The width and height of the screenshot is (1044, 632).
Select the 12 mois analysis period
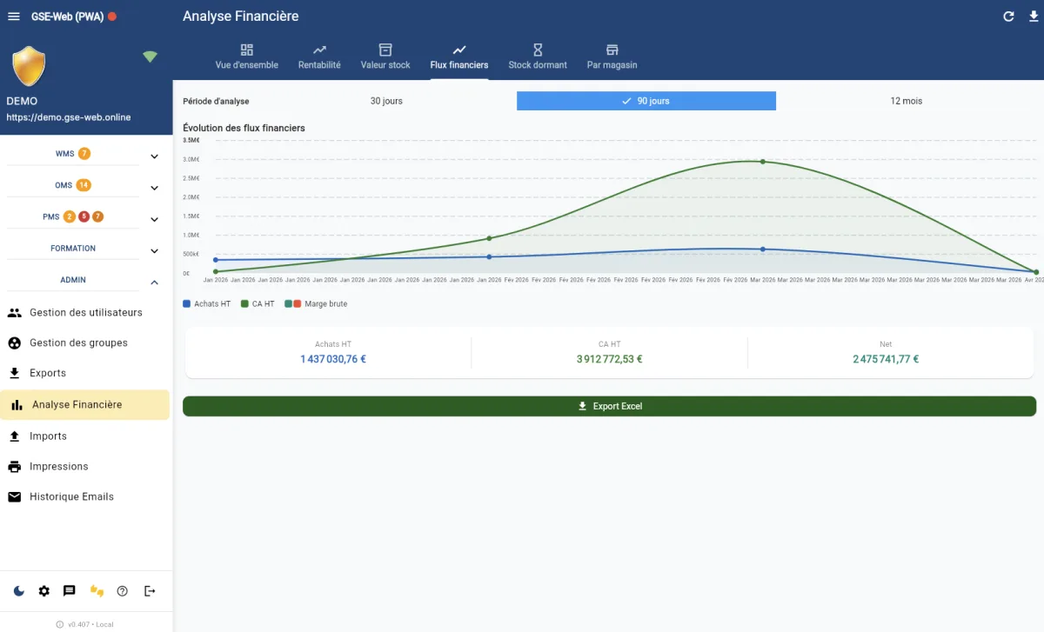pos(907,101)
